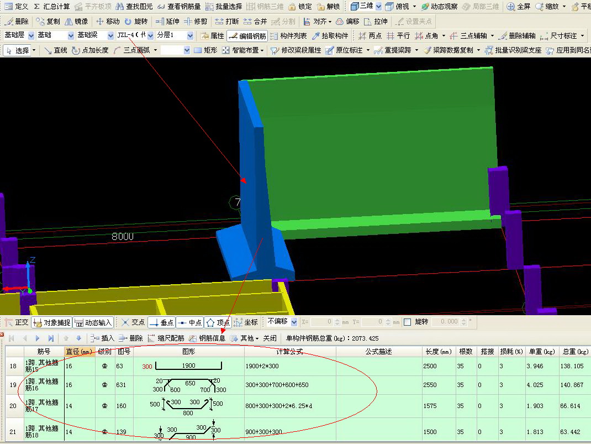Screen dimensions: 591x444
Task: Enable the 旋转 rotation checkbox
Action: tap(407, 322)
